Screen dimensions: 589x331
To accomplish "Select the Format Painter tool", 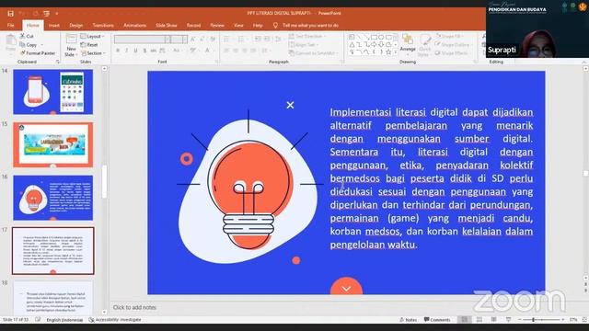I will 38,53.
